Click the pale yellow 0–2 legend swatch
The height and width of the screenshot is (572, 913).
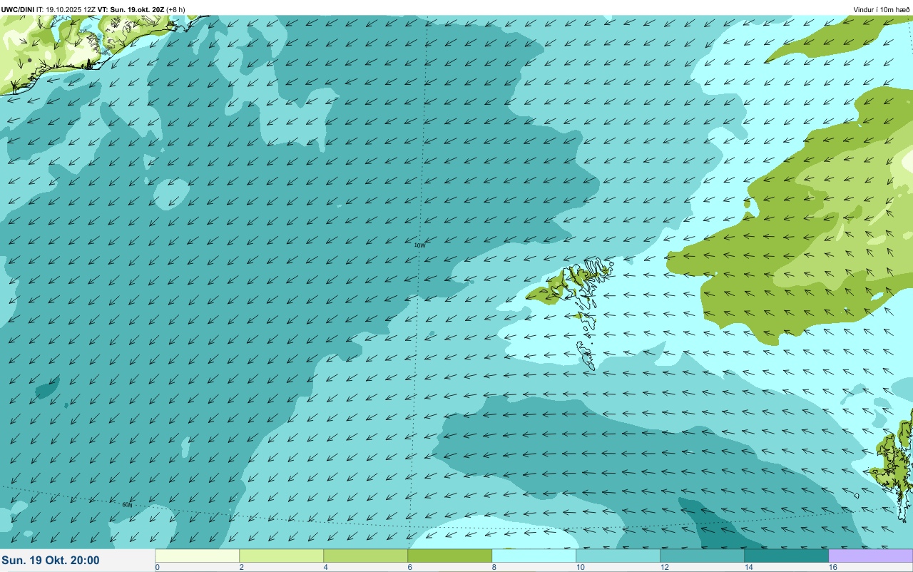(x=197, y=556)
